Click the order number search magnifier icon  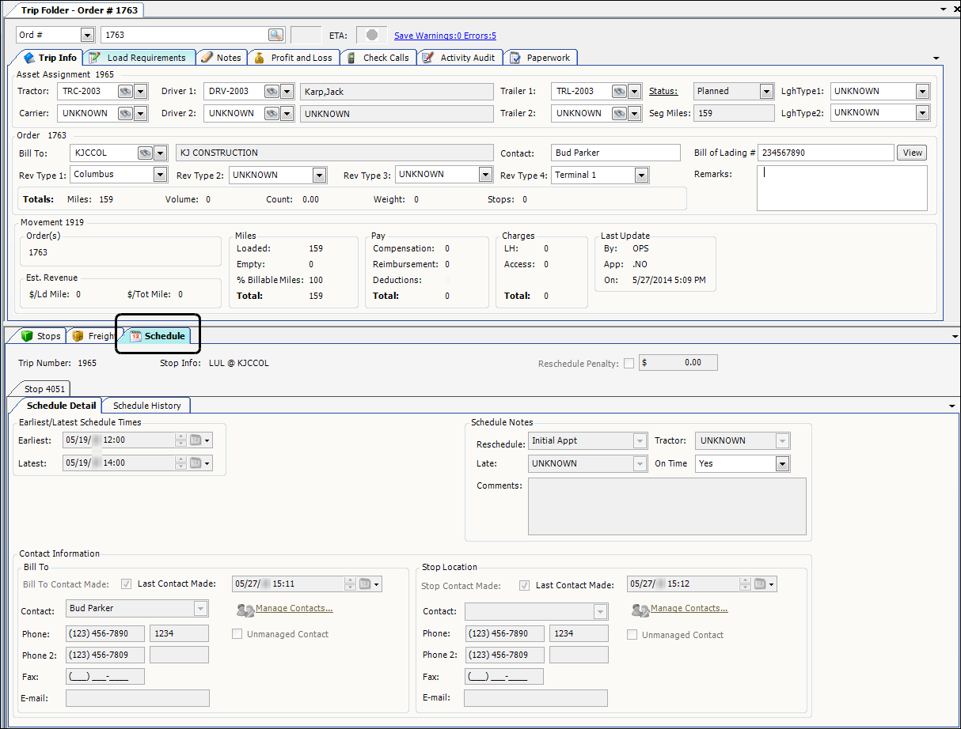(275, 35)
